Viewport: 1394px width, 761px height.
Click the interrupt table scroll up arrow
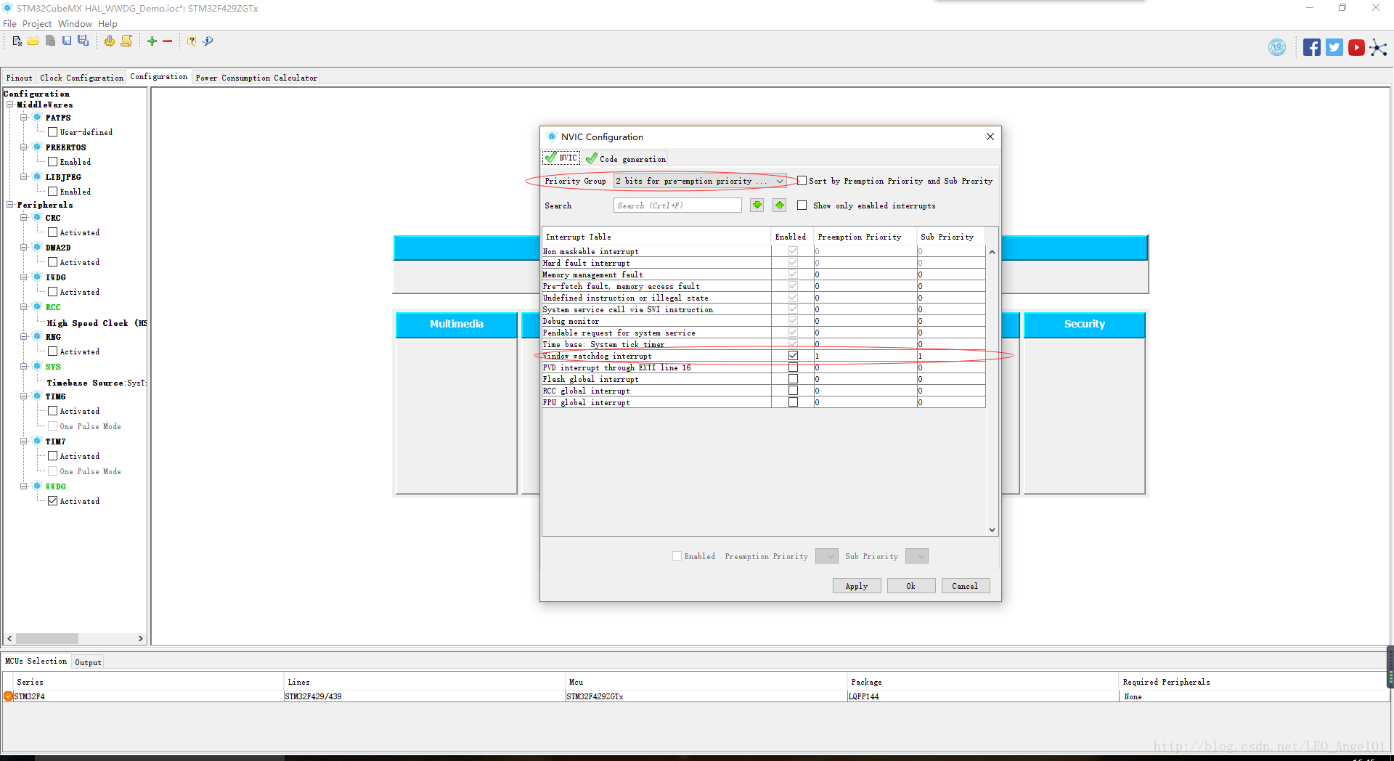992,252
